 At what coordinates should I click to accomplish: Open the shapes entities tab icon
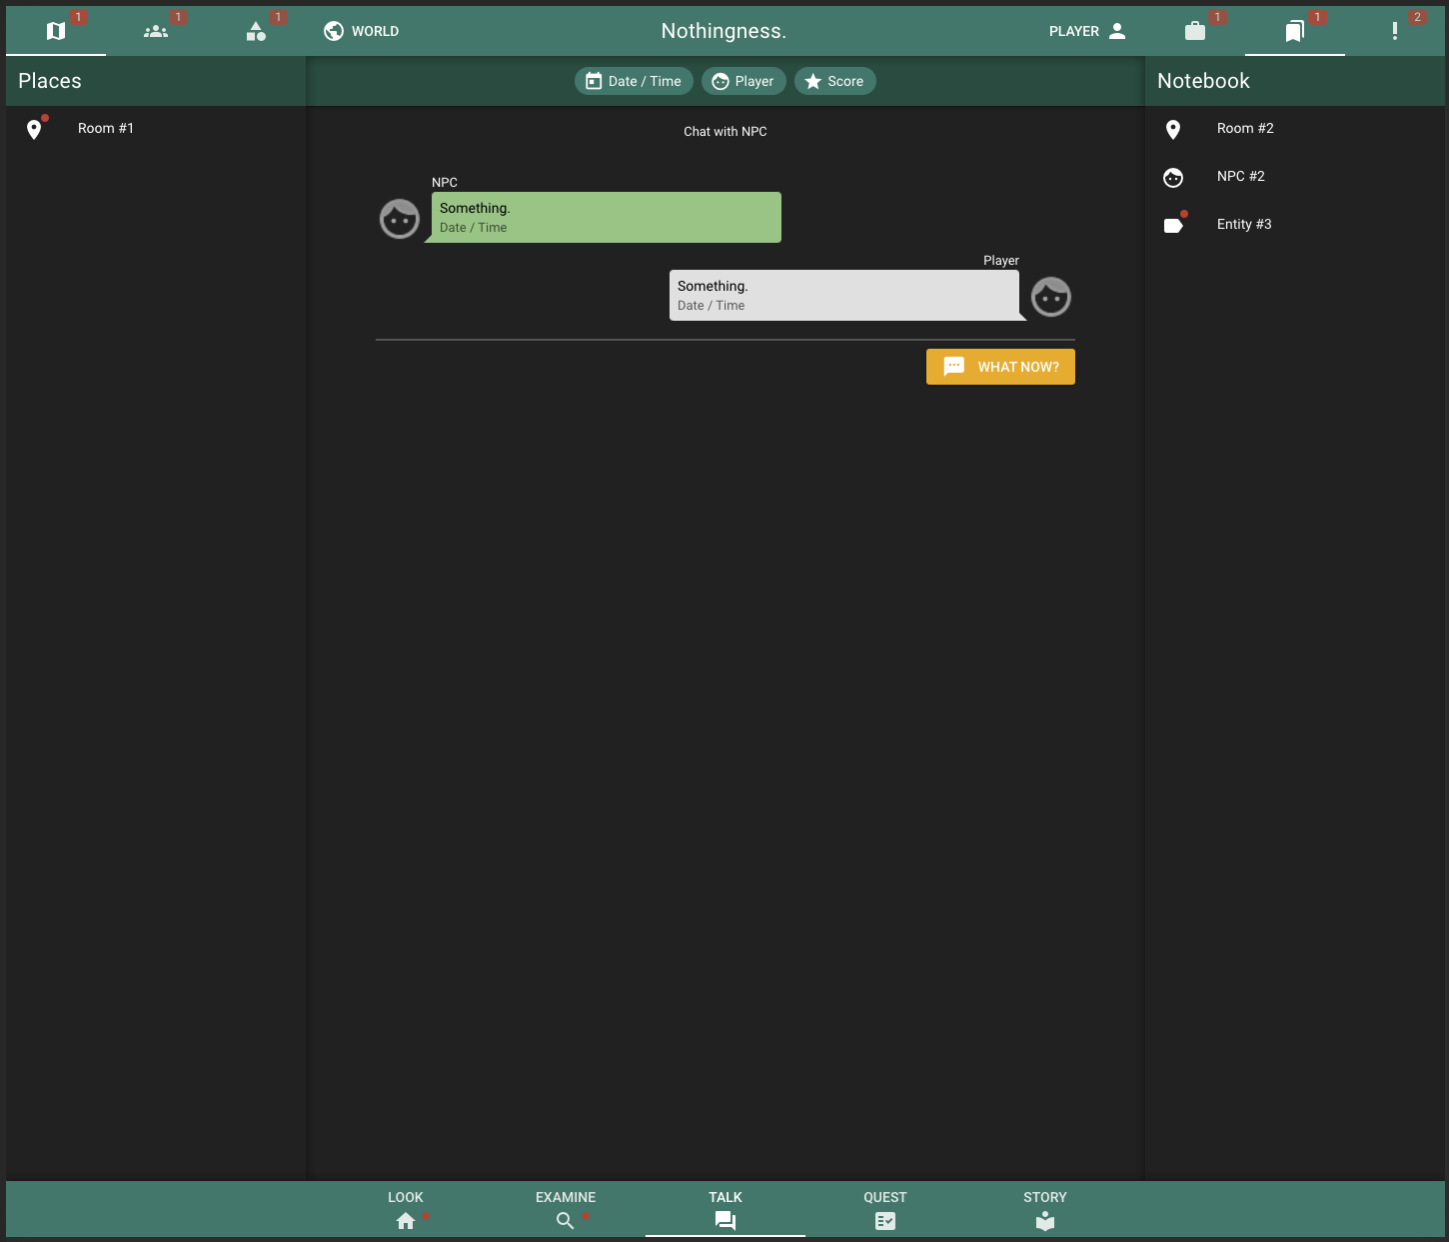256,31
